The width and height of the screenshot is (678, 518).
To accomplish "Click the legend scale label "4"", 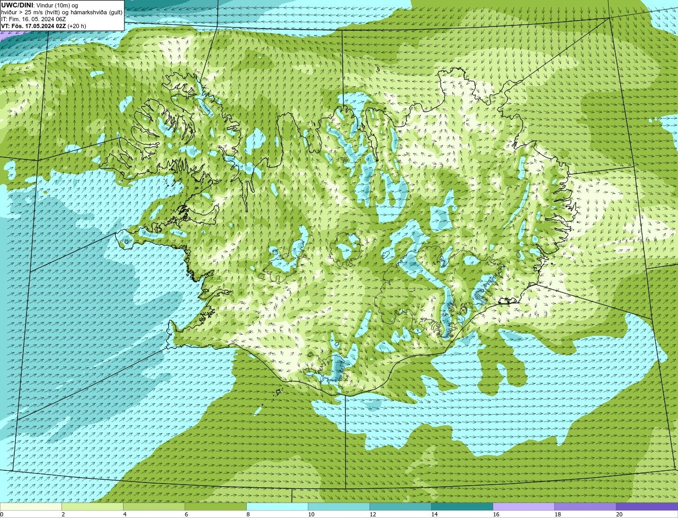I will [x=124, y=514].
